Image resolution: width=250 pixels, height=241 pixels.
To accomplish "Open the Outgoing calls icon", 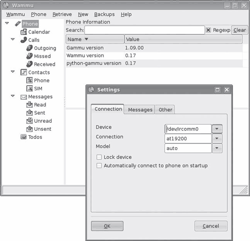I will [29, 48].
